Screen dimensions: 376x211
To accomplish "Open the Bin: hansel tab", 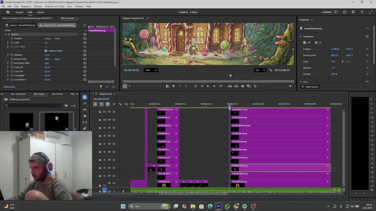I will point(57,94).
